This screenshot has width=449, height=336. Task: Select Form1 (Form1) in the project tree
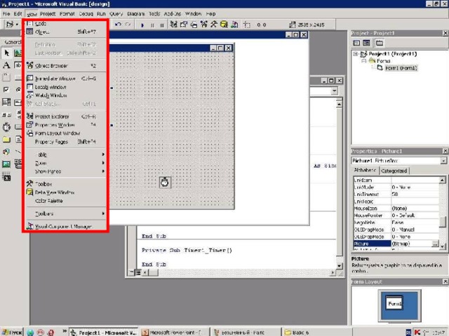401,68
